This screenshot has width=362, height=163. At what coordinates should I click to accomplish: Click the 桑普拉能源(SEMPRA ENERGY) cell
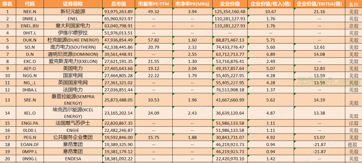click(x=73, y=100)
